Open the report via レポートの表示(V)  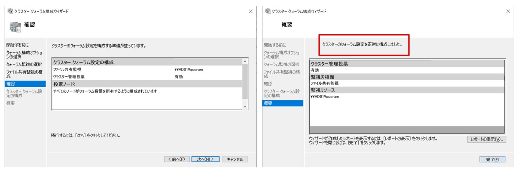pyautogui.click(x=486, y=139)
